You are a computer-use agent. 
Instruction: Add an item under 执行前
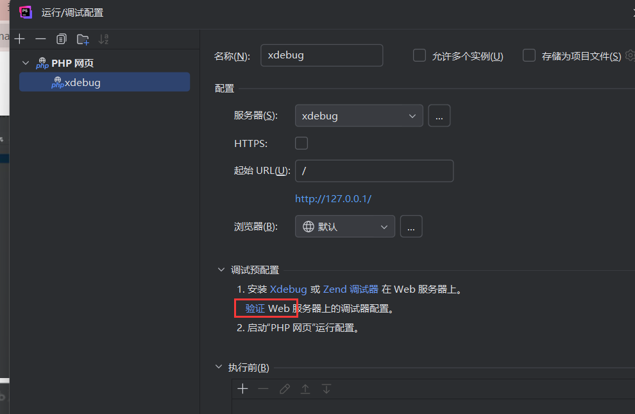pos(242,388)
